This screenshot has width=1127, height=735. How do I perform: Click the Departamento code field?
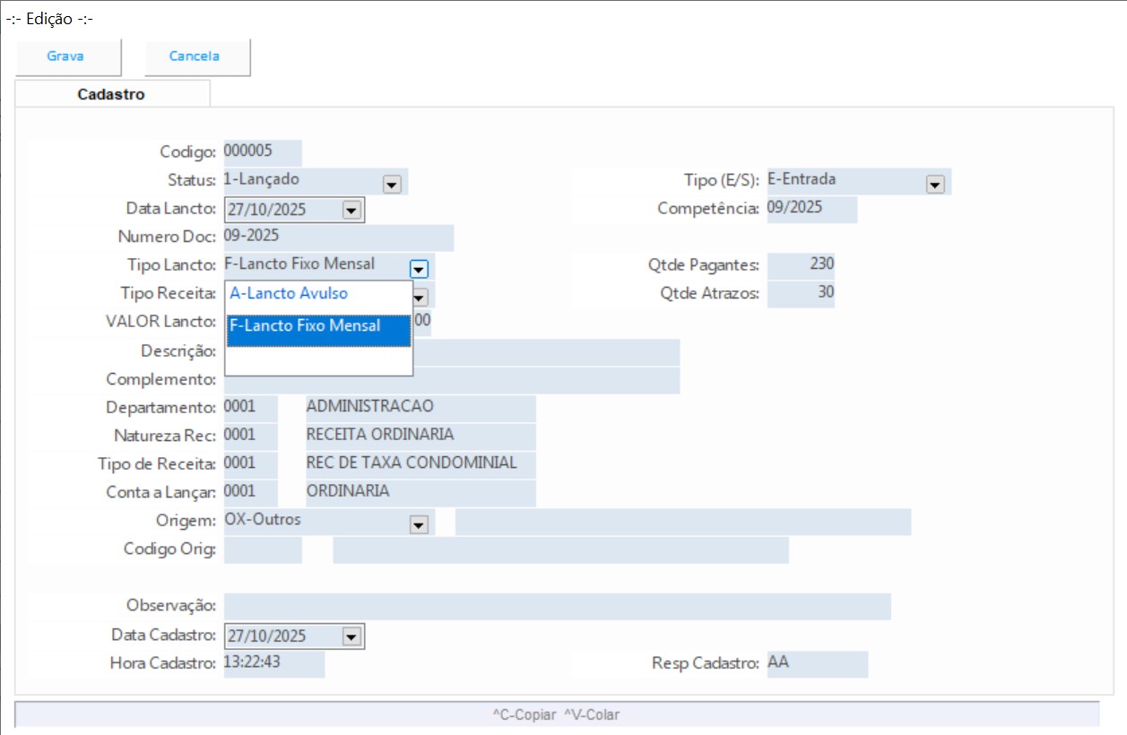coord(250,407)
